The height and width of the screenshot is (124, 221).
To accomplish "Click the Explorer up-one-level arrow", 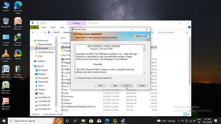I will [x=45, y=32].
